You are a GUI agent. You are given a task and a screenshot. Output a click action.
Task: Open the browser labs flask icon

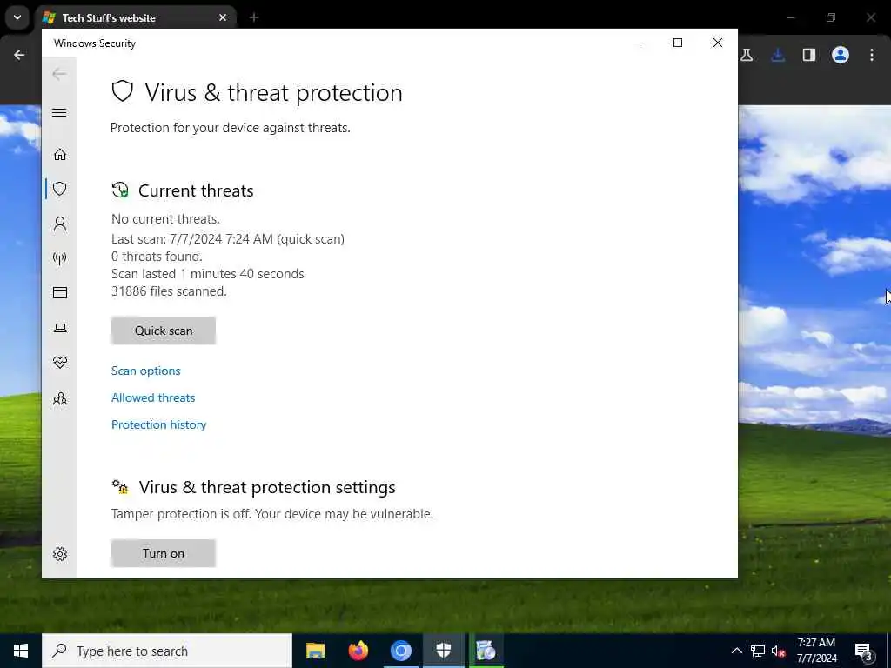coord(747,55)
